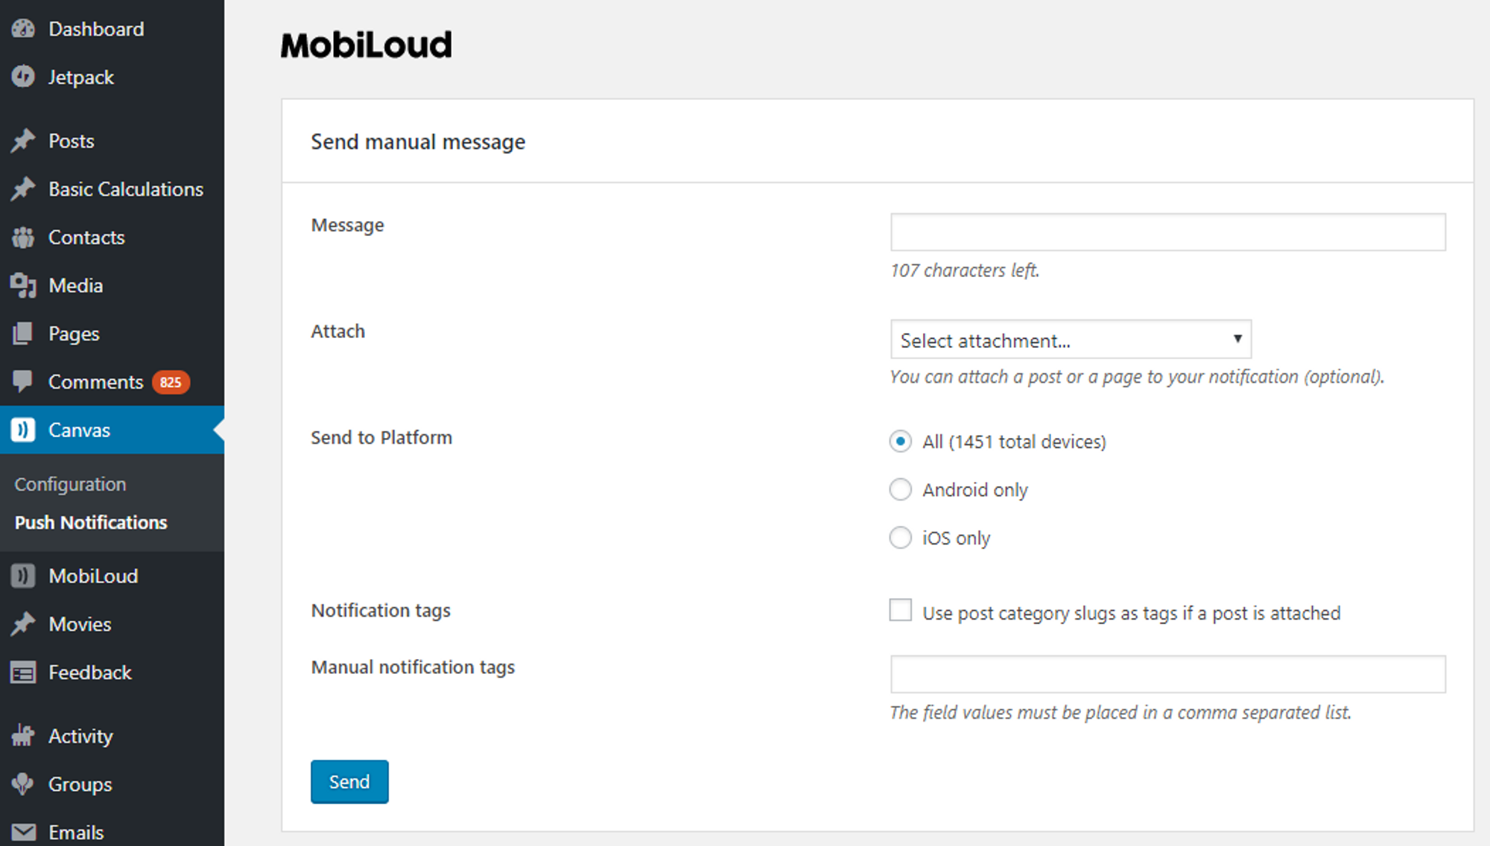Click the Posts pushpin icon
The width and height of the screenshot is (1490, 846).
23,141
